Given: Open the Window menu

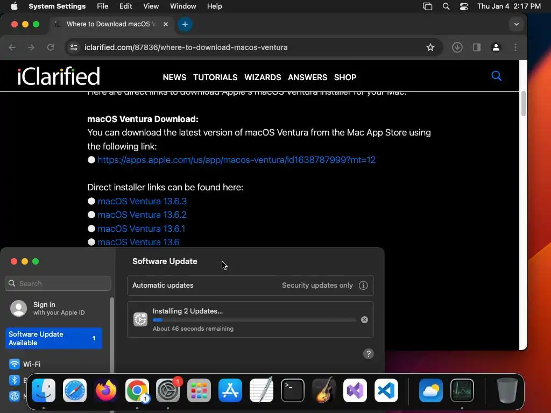Looking at the screenshot, I should pos(183,6).
